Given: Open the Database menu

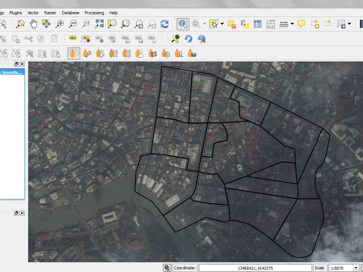Looking at the screenshot, I should [70, 13].
